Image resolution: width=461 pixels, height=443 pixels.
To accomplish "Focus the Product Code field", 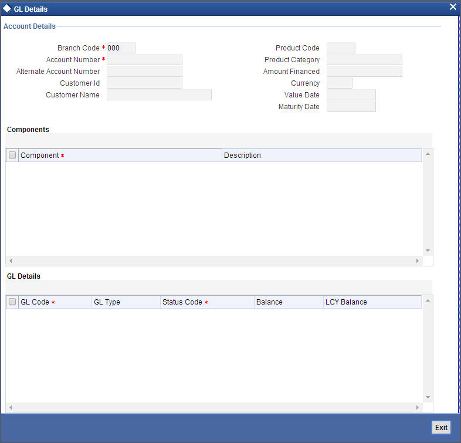I will pyautogui.click(x=341, y=48).
